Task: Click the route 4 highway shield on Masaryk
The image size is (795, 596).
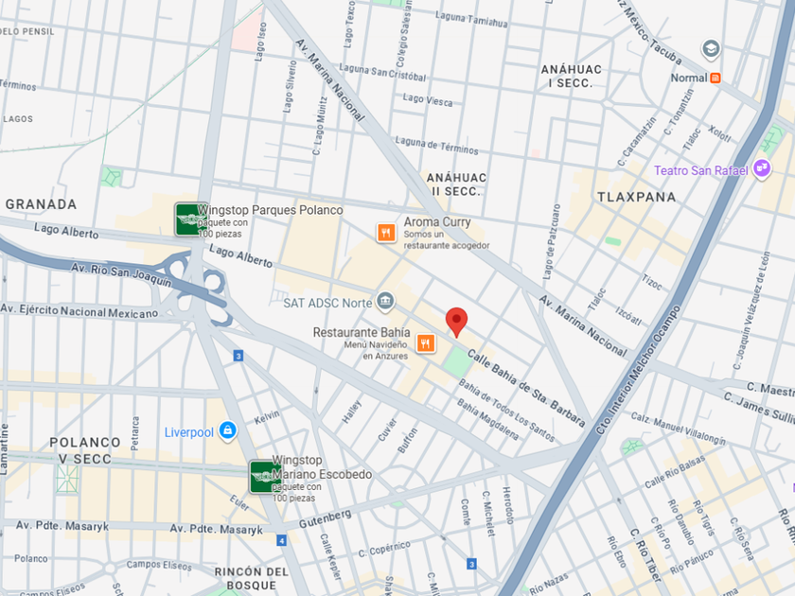Action: click(281, 540)
